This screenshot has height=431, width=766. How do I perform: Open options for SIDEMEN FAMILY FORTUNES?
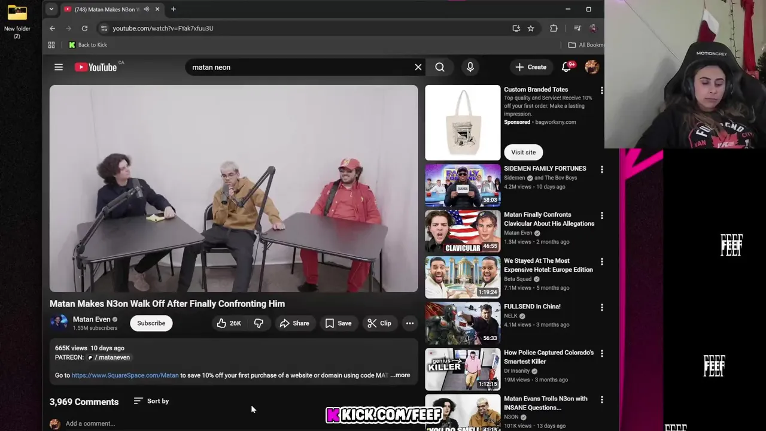601,169
